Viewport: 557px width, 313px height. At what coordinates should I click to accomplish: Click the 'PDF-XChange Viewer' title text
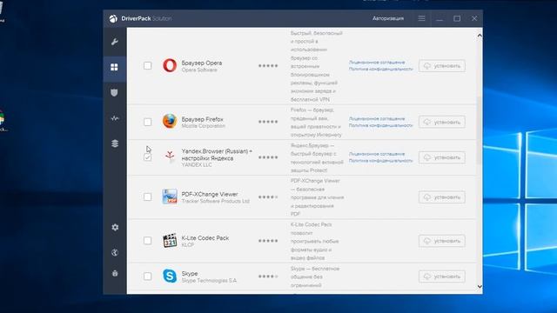tap(210, 194)
